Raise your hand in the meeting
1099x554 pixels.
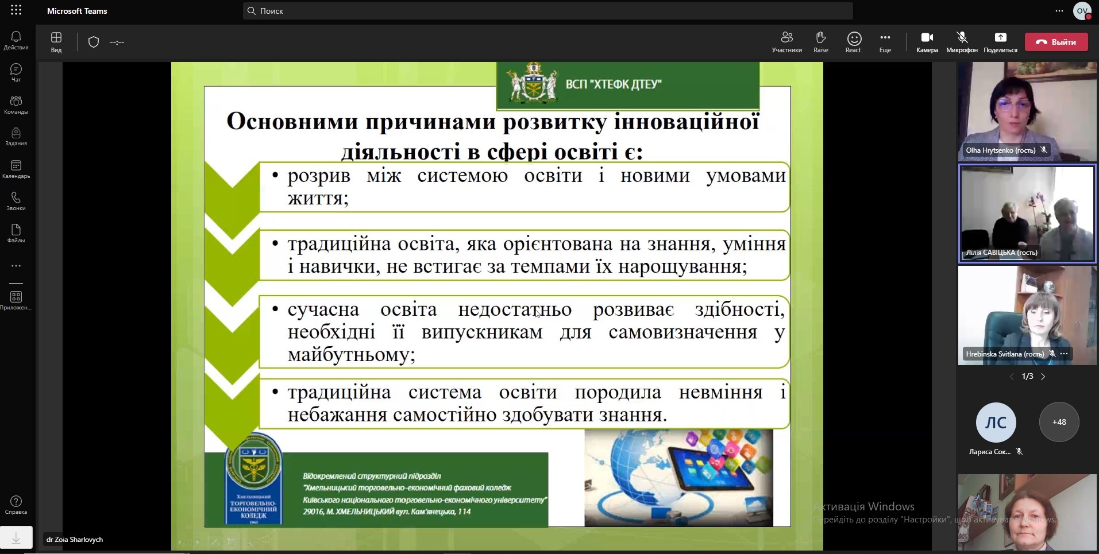(x=821, y=42)
